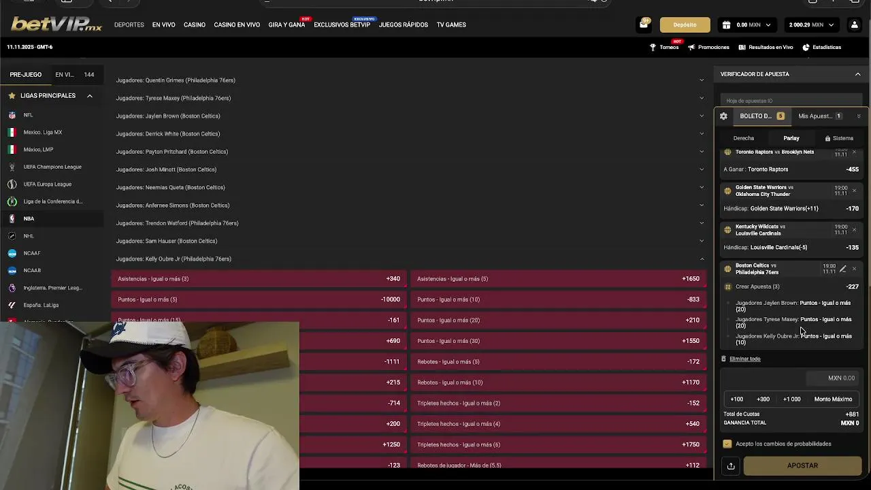Open the user account profile icon
This screenshot has height=490, width=871.
[854, 24]
